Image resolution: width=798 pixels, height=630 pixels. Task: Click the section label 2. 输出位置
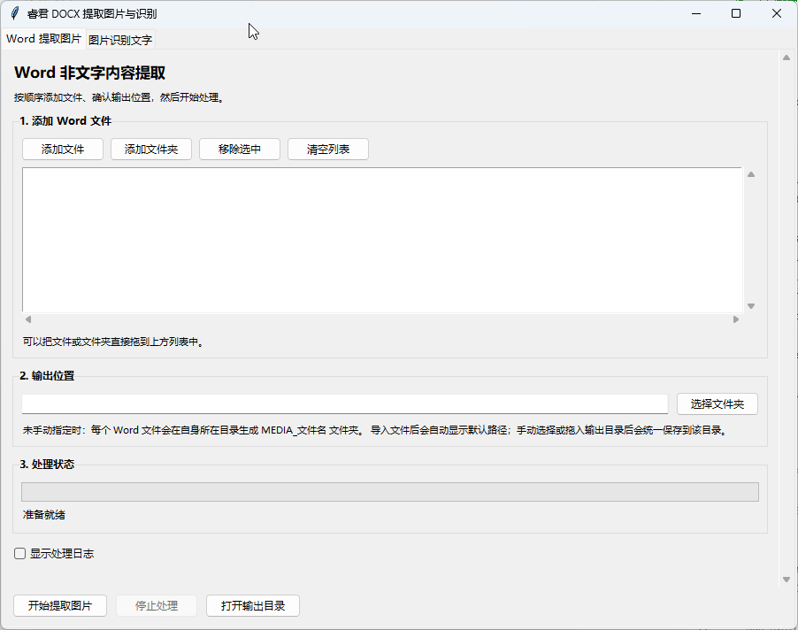point(47,376)
